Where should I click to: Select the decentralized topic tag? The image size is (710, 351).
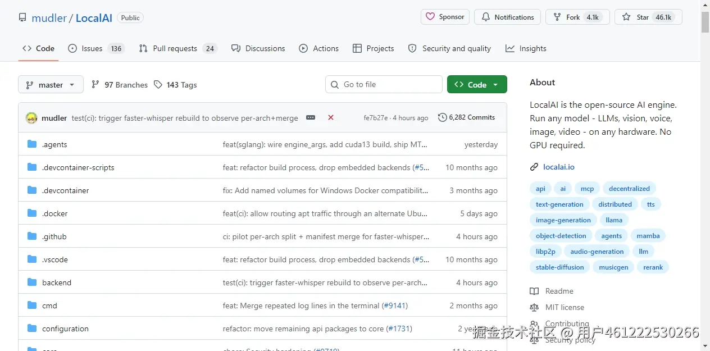click(629, 189)
